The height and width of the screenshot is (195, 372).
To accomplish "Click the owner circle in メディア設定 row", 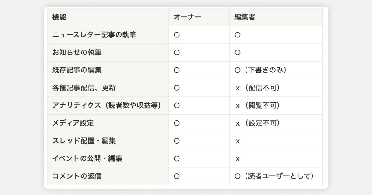I will pos(177,123).
